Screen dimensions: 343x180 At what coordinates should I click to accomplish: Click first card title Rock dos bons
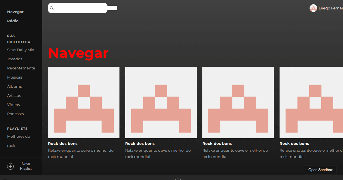click(x=63, y=144)
